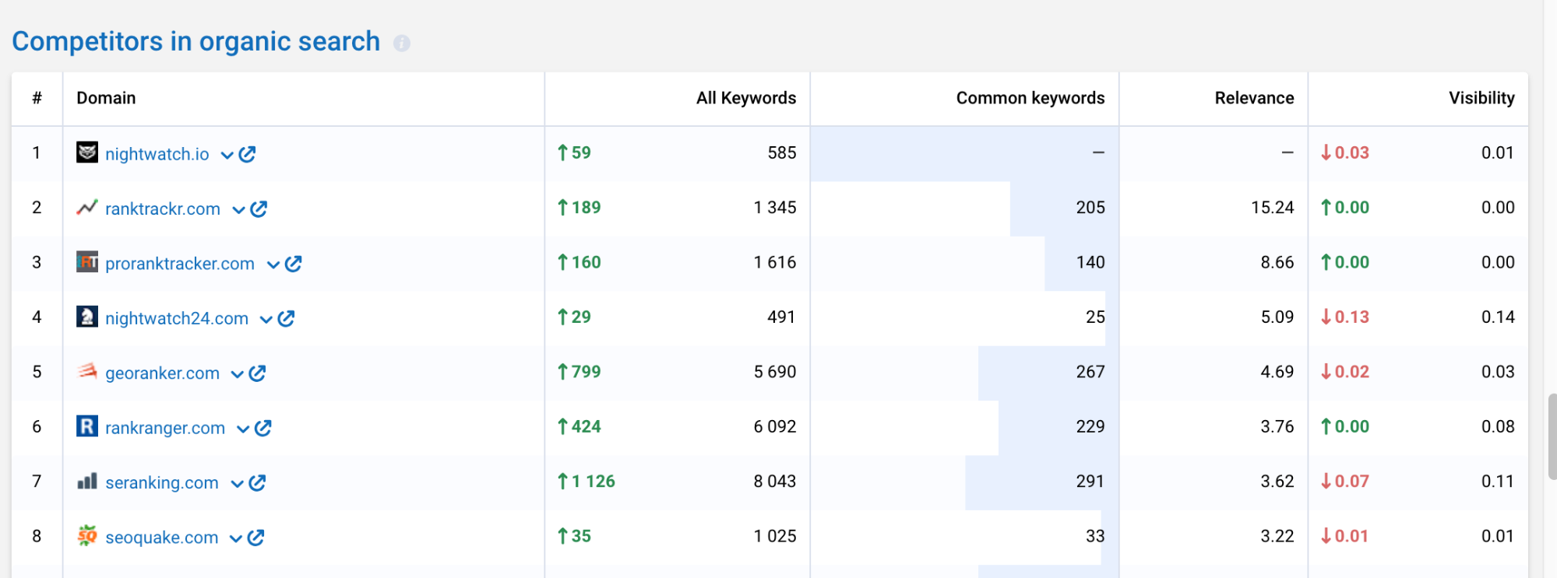Expand the seranking.com dropdown chevron
The image size is (1557, 578).
tap(237, 484)
